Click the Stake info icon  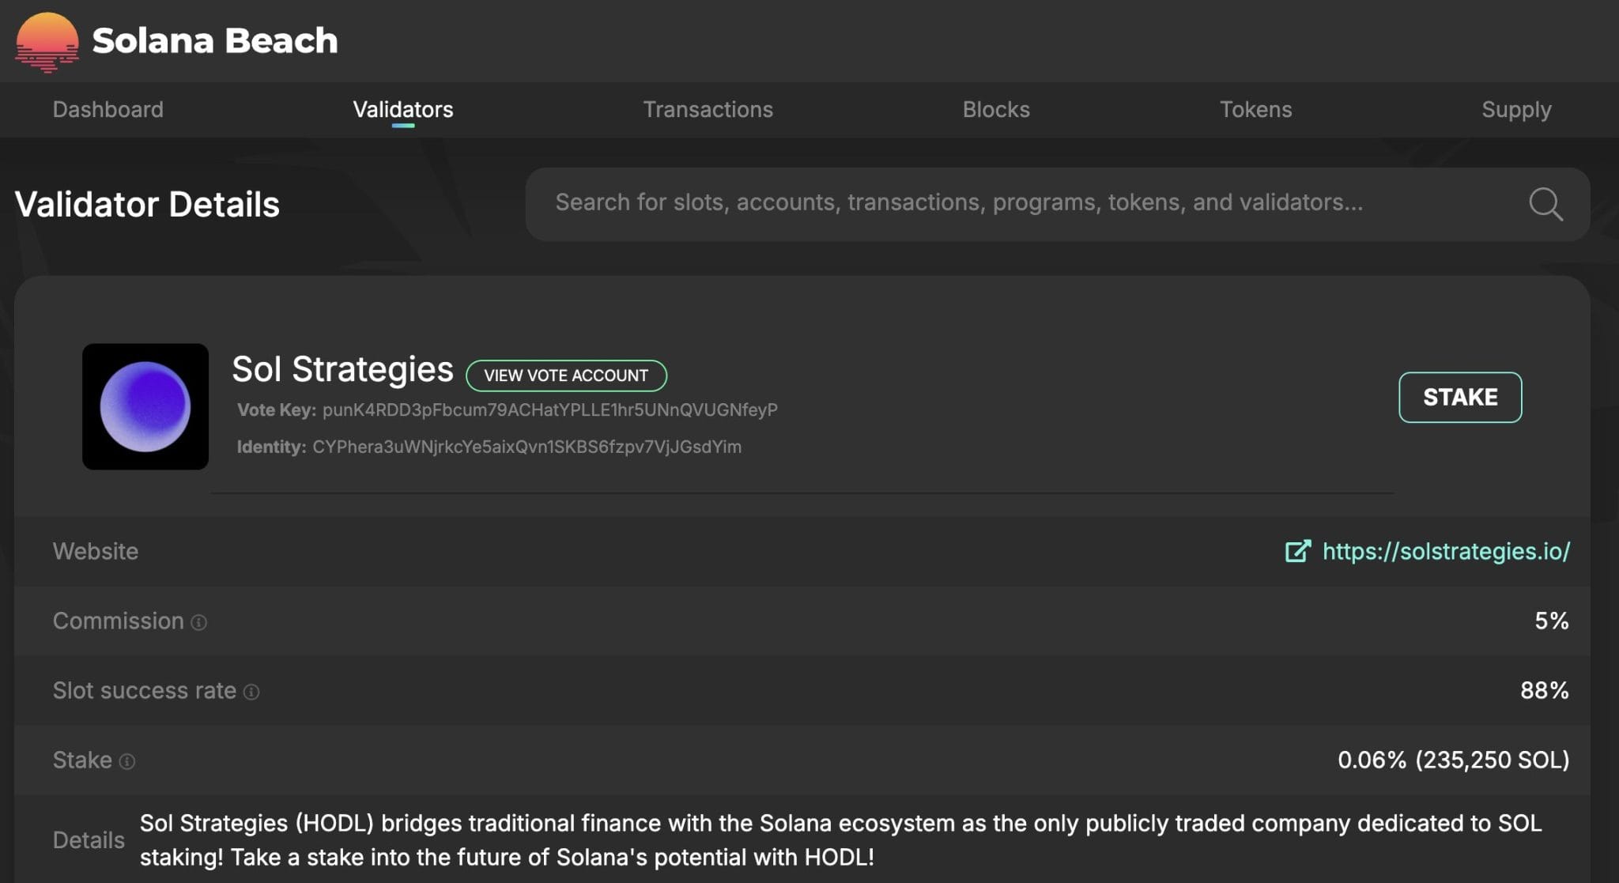(127, 761)
